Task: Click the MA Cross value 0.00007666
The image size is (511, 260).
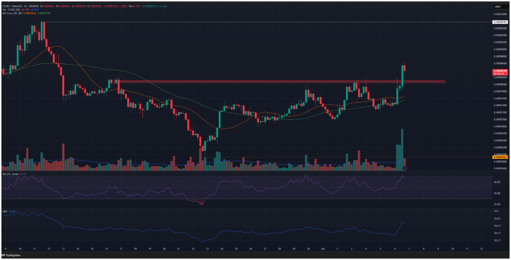Action: 29,13
